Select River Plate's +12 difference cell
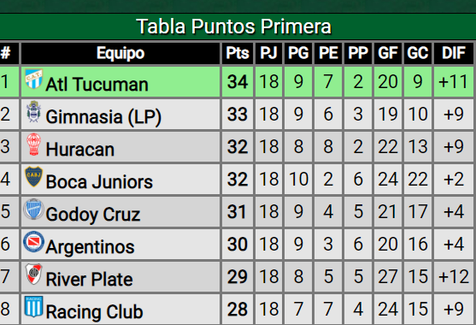 (x=454, y=276)
